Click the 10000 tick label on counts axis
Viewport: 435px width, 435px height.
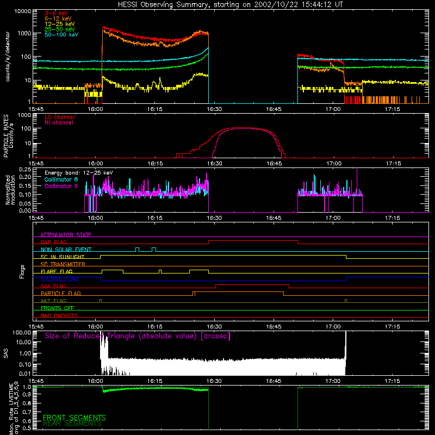point(23,11)
